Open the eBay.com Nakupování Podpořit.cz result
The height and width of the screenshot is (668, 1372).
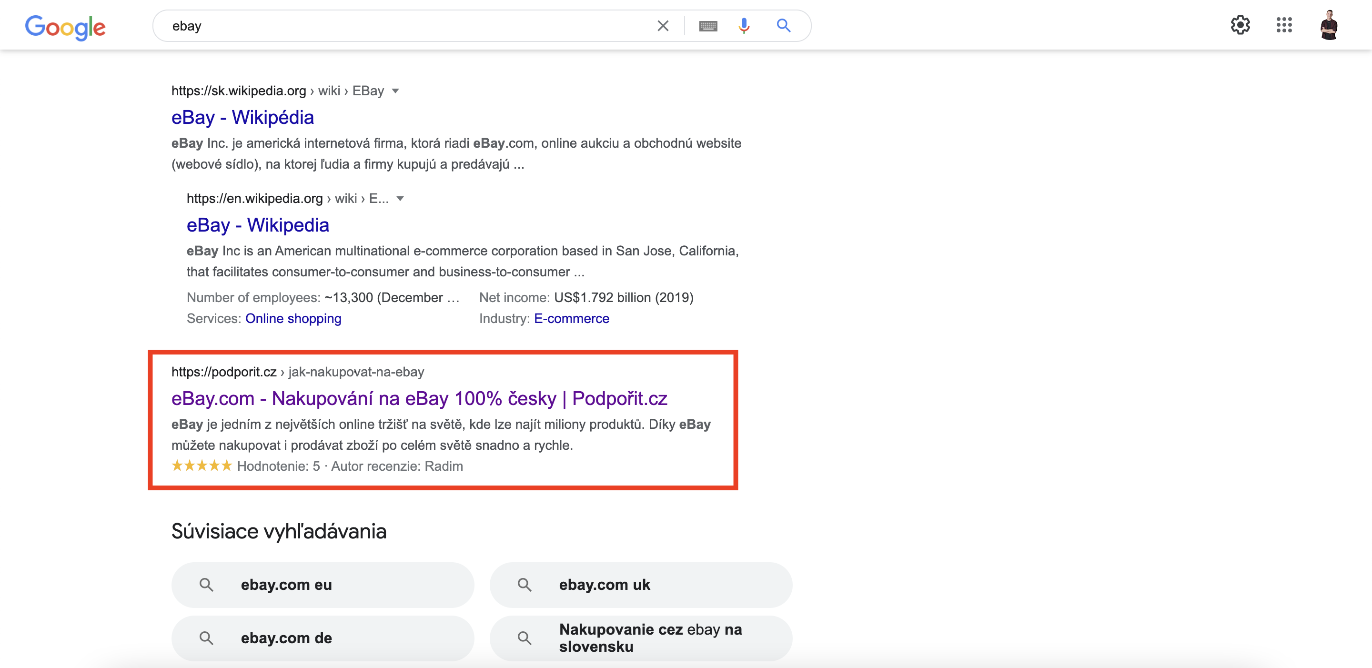point(419,398)
